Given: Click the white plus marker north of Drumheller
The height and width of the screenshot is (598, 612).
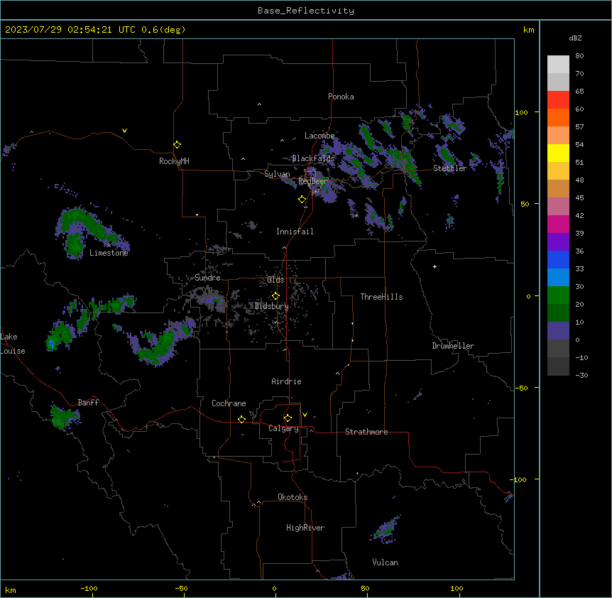Looking at the screenshot, I should click(435, 266).
